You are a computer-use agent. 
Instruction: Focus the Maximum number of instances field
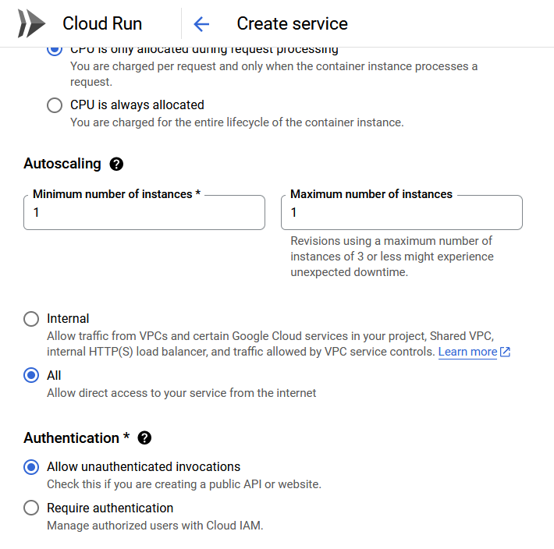click(x=402, y=213)
